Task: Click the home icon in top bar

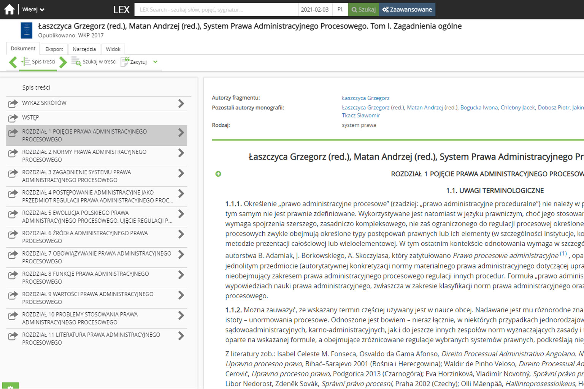Action: [9, 9]
